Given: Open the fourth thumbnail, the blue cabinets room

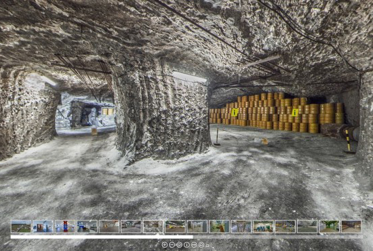Looking at the screenshot, I should (x=87, y=227).
